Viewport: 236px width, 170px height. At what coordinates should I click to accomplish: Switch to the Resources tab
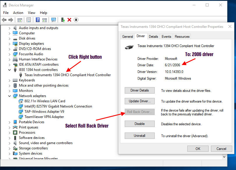coord(182,37)
